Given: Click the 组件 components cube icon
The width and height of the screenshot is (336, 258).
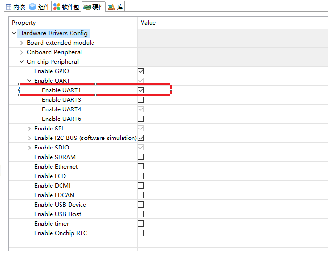Looking at the screenshot, I should (32, 7).
